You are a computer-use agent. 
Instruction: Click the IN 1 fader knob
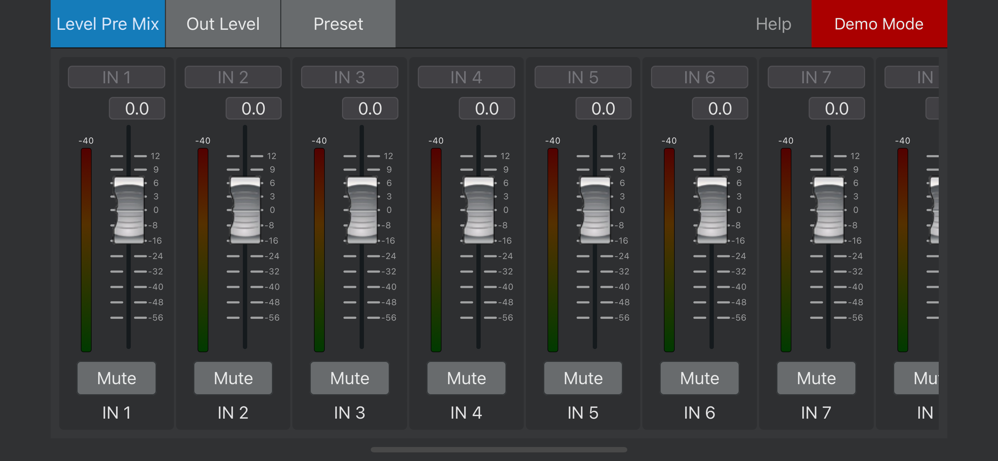point(129,210)
